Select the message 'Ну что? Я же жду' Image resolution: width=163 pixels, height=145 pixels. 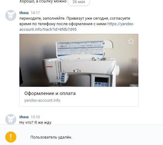click(35, 123)
